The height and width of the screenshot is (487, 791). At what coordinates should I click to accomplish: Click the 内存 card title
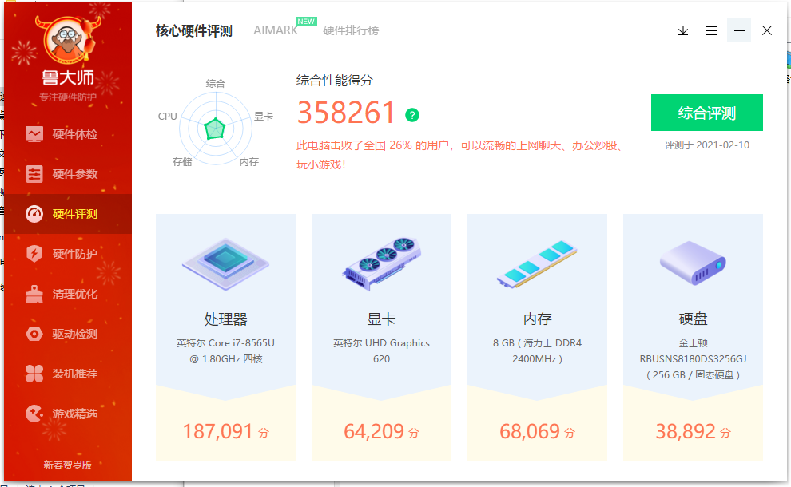[537, 319]
